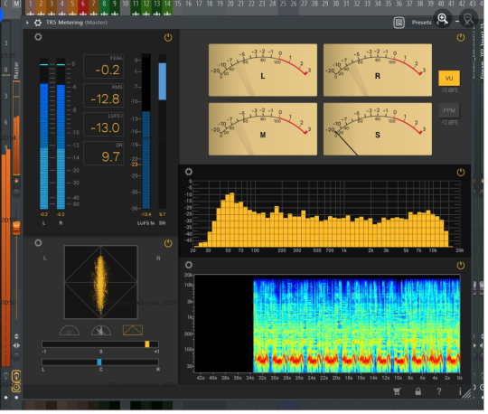Open the level meter section settings gear
The width and height of the screenshot is (488, 414).
(38, 37)
